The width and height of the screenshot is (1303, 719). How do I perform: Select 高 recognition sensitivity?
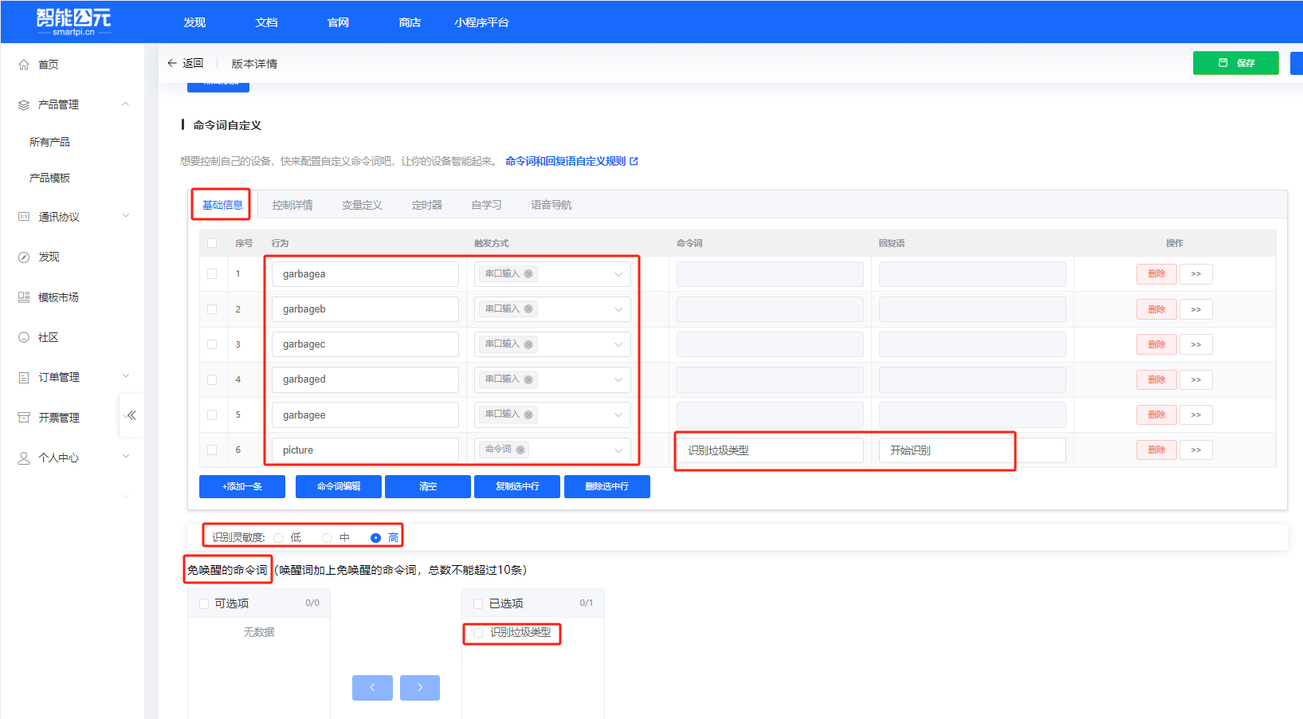coord(375,538)
